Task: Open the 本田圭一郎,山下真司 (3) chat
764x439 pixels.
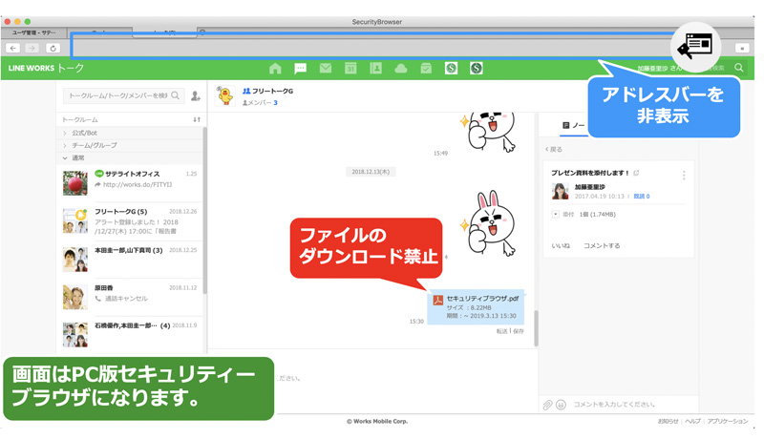Action: (130, 259)
